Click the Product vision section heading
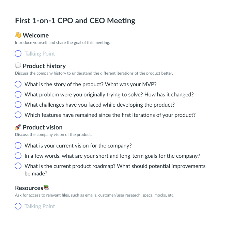Screen dimensions: 233x233 [x=43, y=127]
